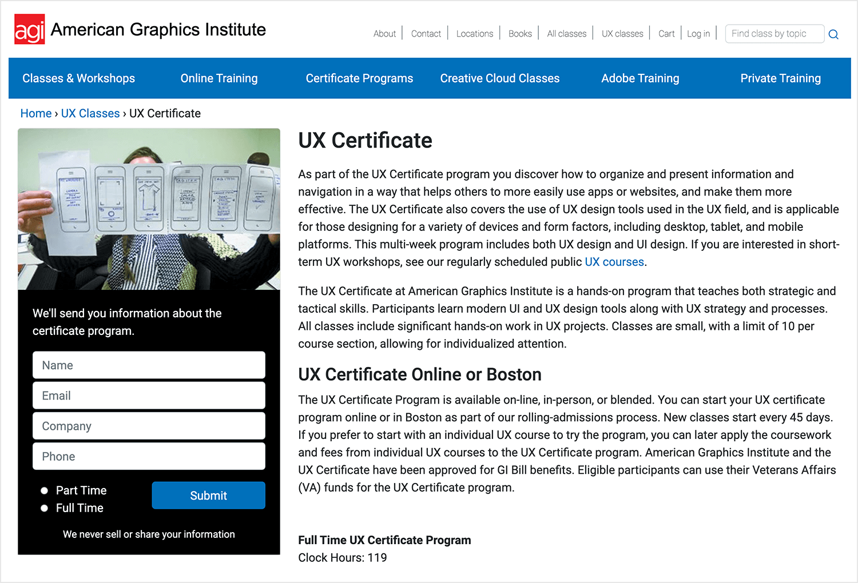
Task: Follow the UX courses inline link
Action: [x=614, y=262]
